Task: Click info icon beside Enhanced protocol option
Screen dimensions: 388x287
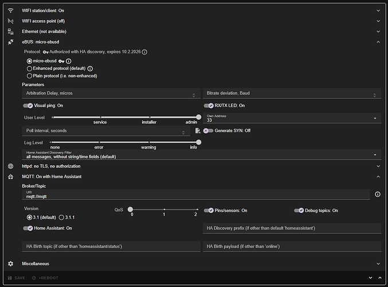Action: pos(90,68)
